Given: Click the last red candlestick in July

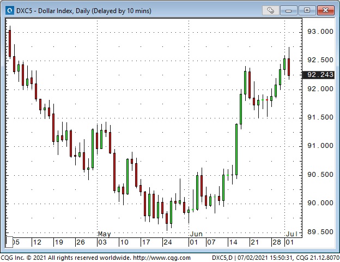Looking at the screenshot, I should click(x=289, y=67).
